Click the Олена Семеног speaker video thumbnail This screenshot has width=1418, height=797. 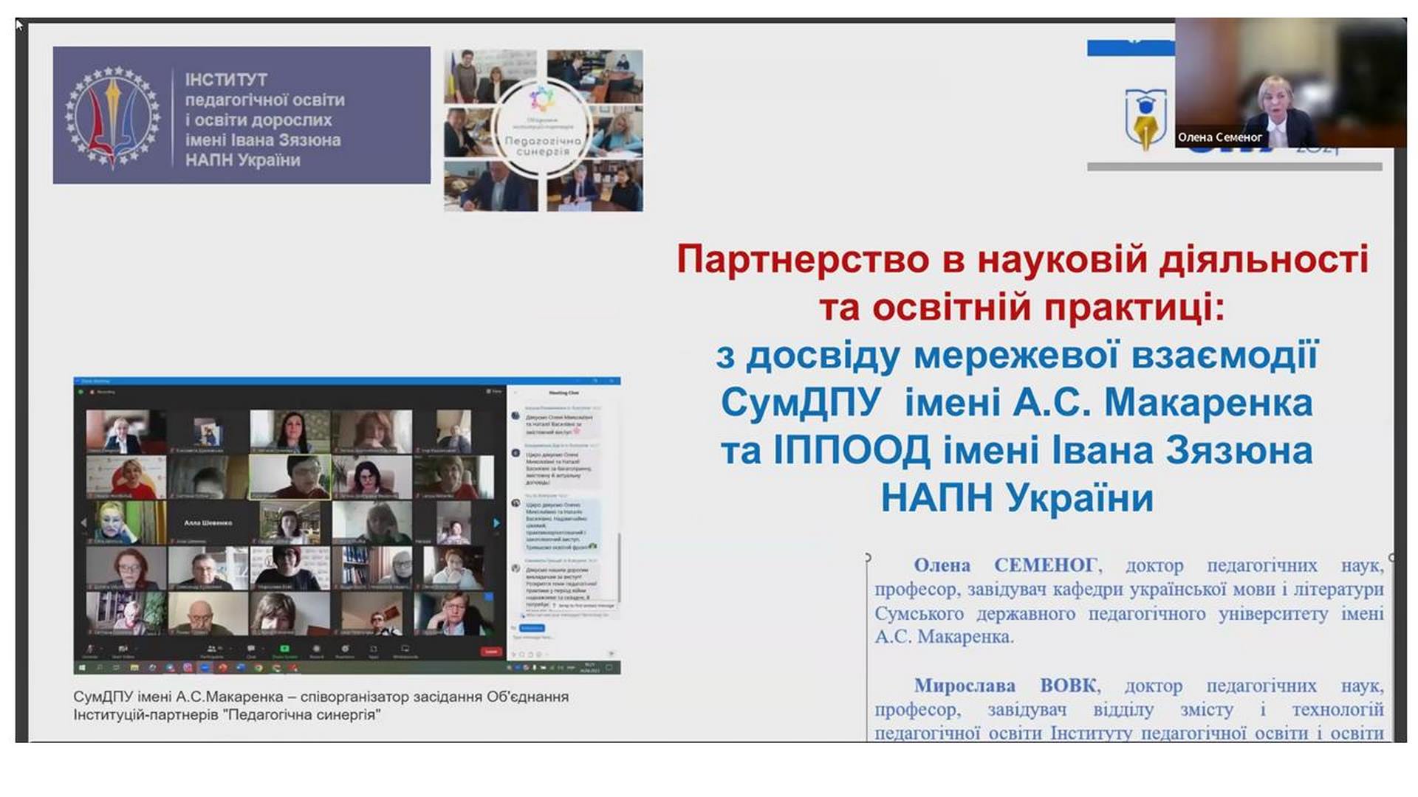1290,83
